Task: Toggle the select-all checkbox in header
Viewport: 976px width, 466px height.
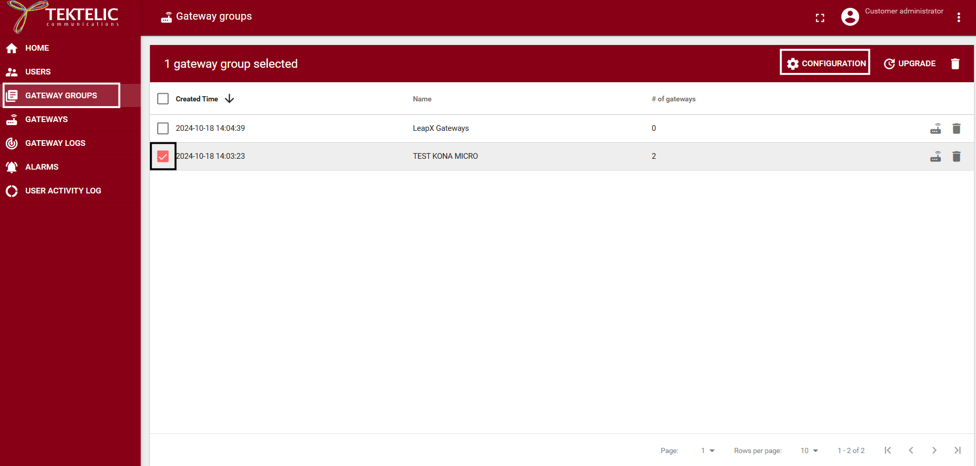Action: point(163,99)
